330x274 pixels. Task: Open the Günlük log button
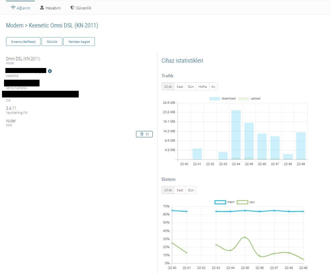52,42
